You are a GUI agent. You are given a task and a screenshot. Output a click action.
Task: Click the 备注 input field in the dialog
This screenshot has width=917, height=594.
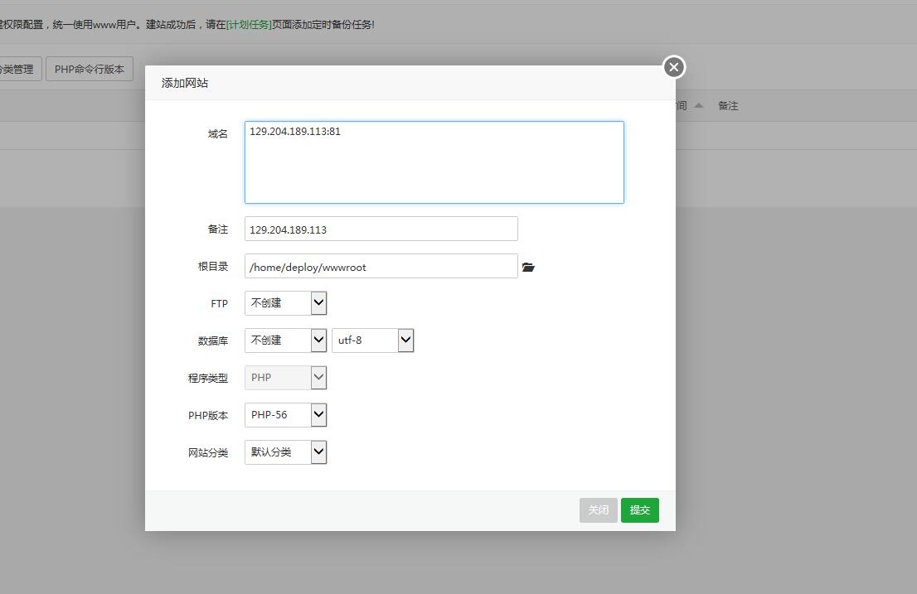(381, 229)
